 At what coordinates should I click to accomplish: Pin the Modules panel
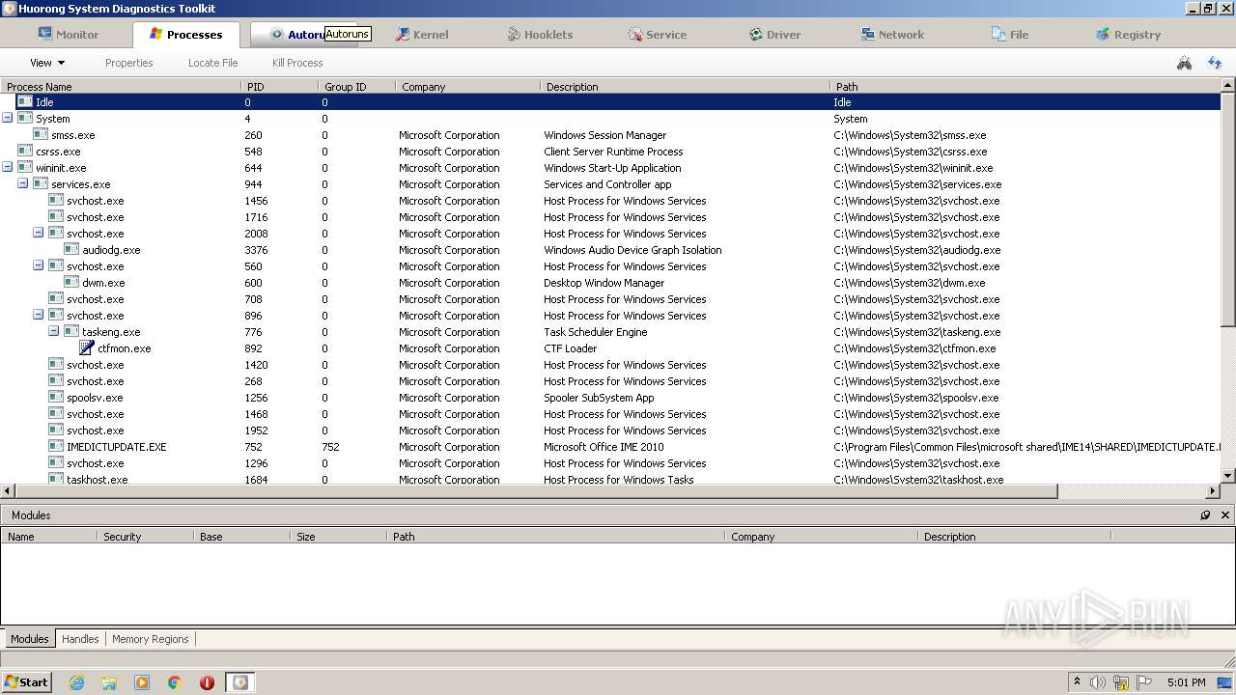[1205, 515]
